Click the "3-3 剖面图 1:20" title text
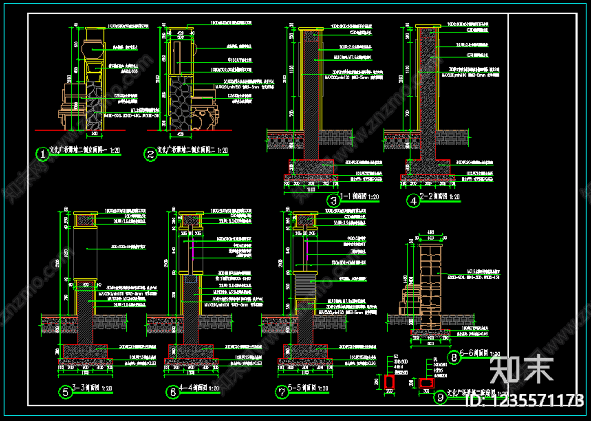591x421 pixels. pos(93,388)
